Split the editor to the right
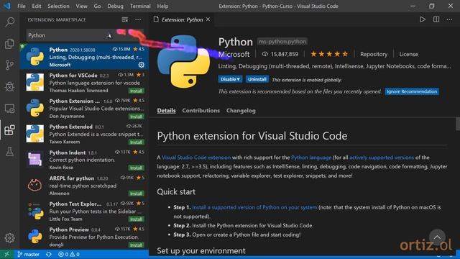The height and width of the screenshot is (259, 460). (436, 19)
